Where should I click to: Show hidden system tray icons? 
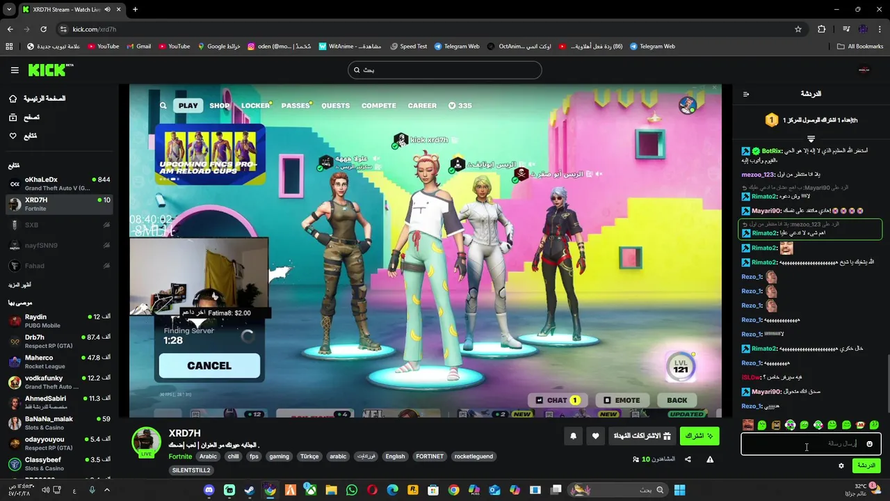point(107,490)
